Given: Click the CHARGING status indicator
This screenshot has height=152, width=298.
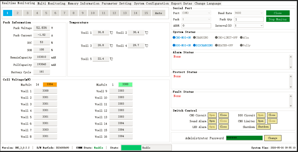Looking at the screenshot, I should coord(200,37).
